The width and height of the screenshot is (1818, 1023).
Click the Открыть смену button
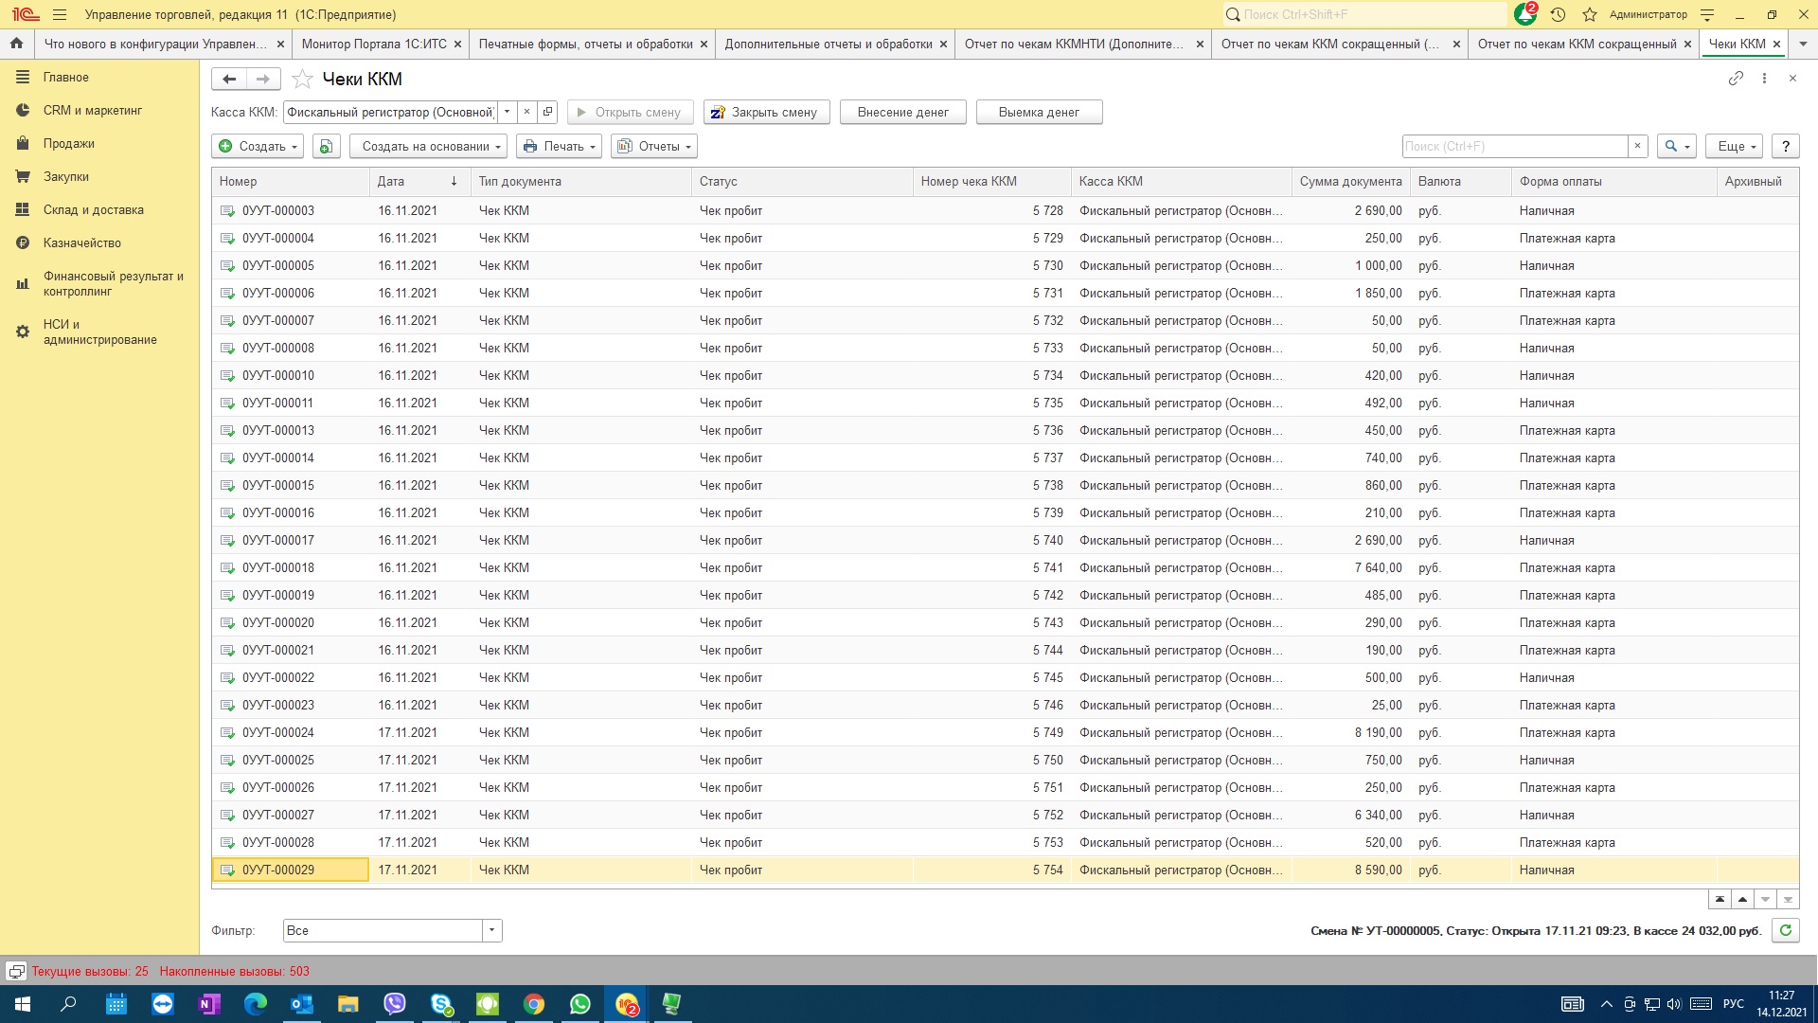(x=631, y=112)
